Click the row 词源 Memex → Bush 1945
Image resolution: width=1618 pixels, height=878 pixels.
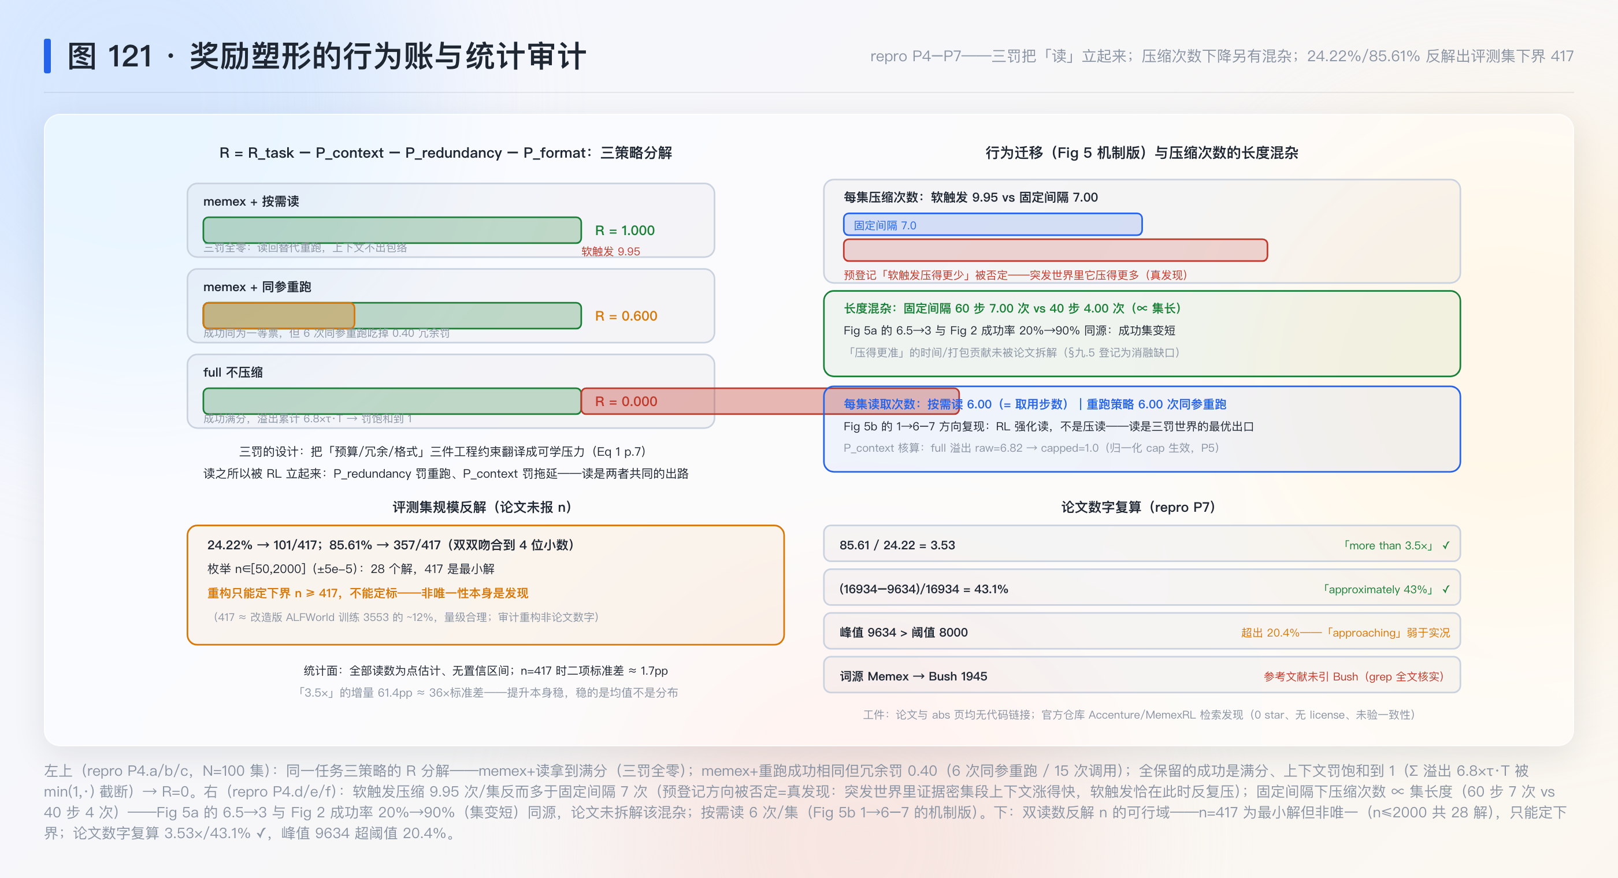[1141, 675]
